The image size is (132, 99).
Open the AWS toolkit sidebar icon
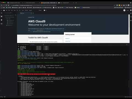click(2, 24)
